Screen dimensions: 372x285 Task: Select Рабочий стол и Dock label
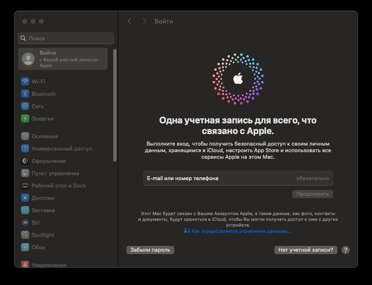59,185
